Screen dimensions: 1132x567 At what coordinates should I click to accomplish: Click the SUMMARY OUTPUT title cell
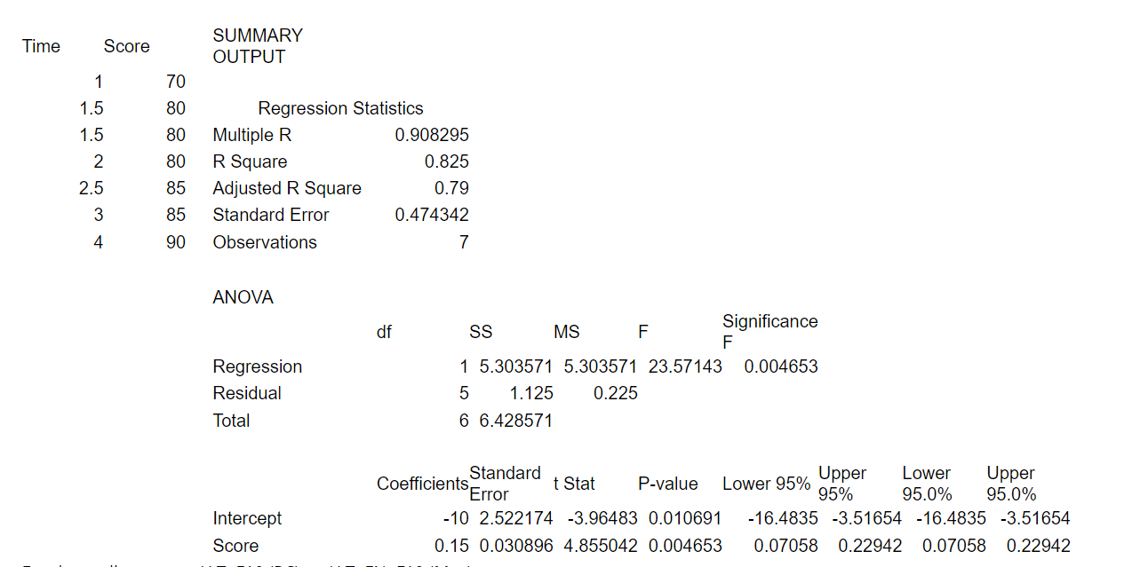coord(258,46)
